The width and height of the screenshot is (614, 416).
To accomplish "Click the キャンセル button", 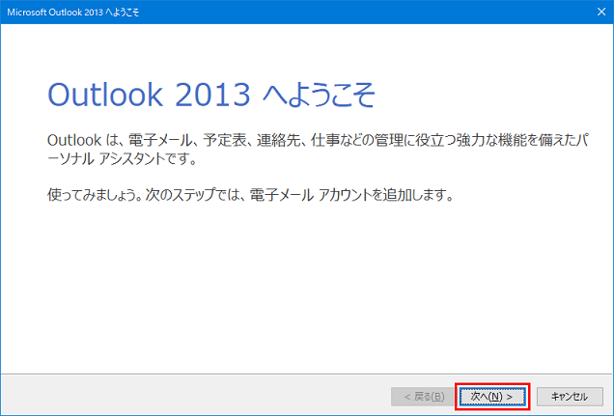I will pos(570,397).
